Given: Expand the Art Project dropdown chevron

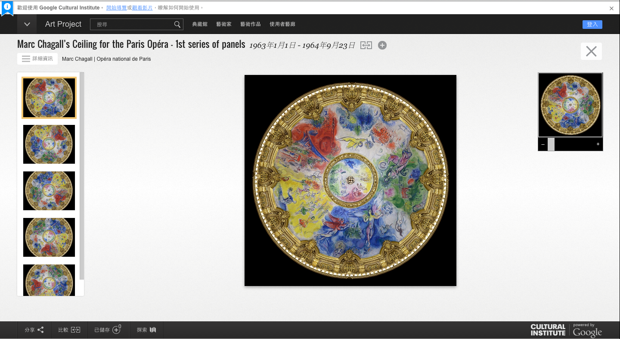Looking at the screenshot, I should pos(27,24).
